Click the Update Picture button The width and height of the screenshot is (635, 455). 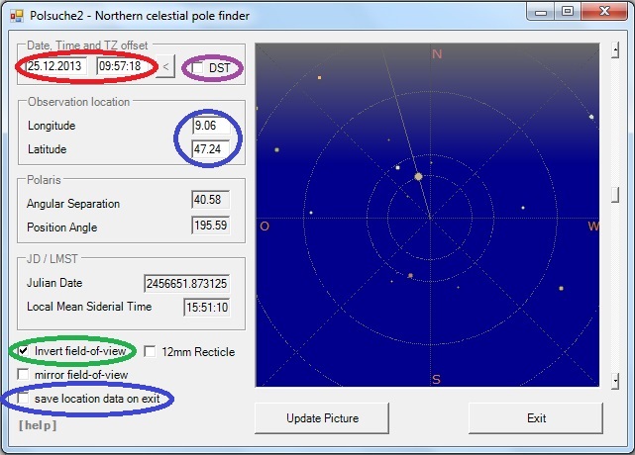(322, 418)
